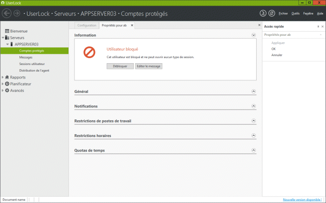This screenshot has width=326, height=203.
Task: Click the Débloquer button
Action: coord(120,66)
